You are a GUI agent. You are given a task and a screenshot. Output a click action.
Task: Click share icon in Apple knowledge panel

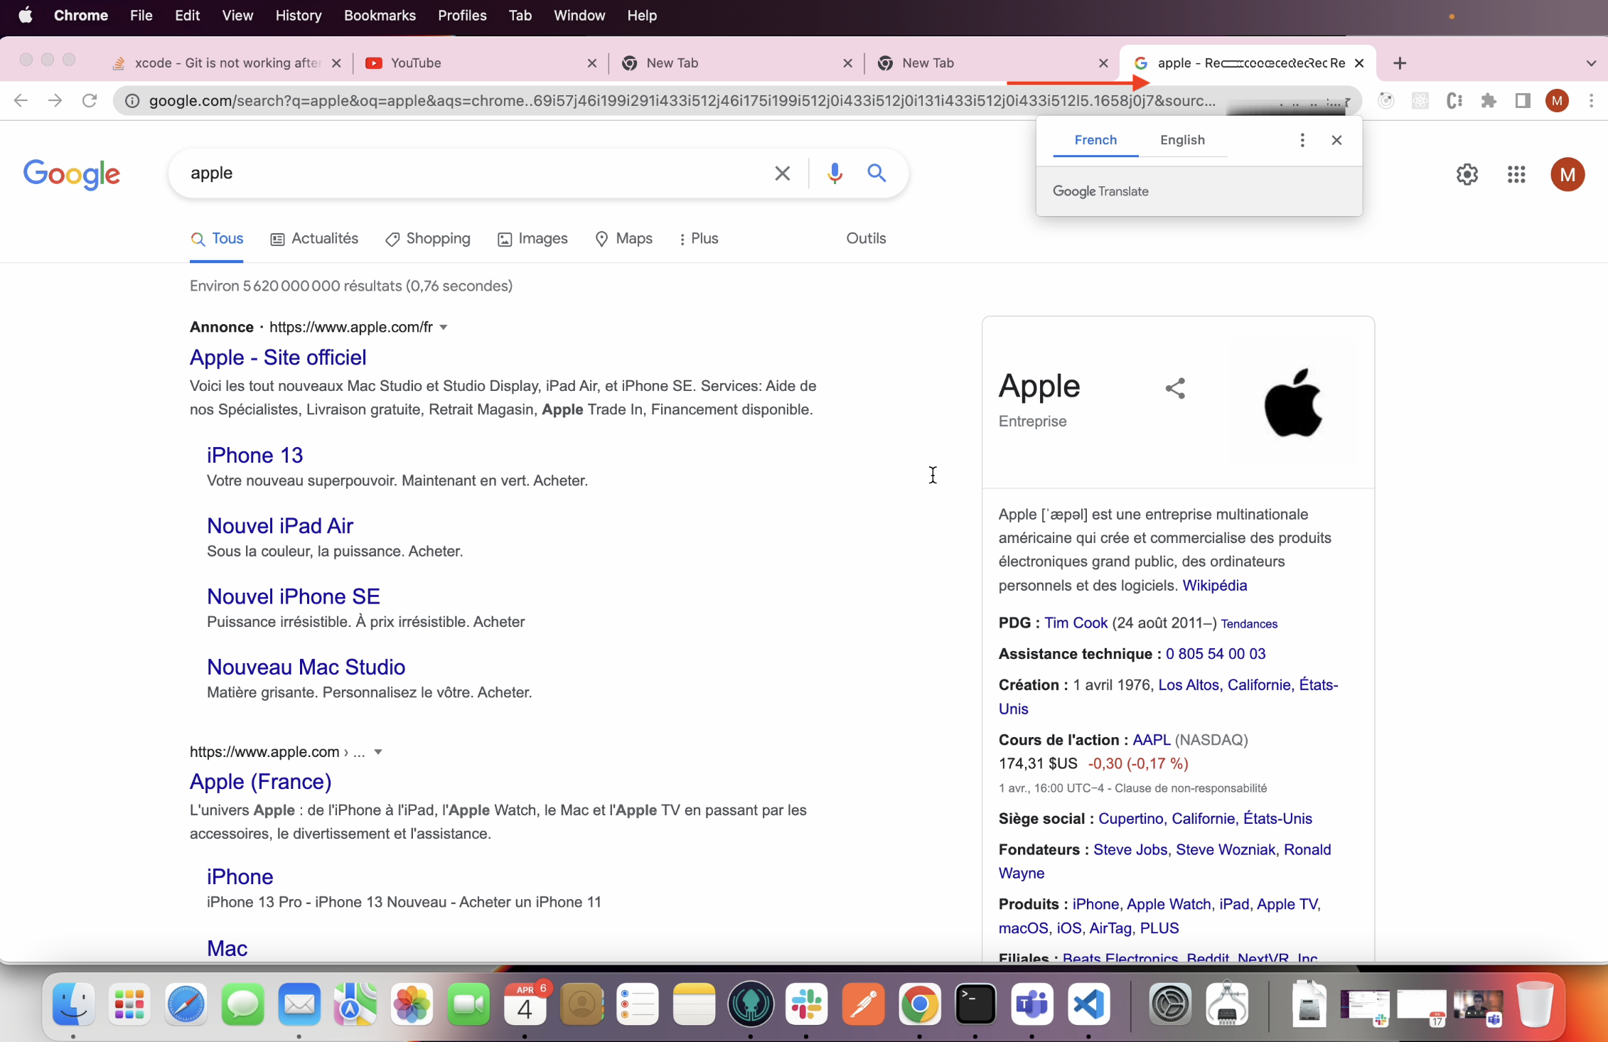1175,388
